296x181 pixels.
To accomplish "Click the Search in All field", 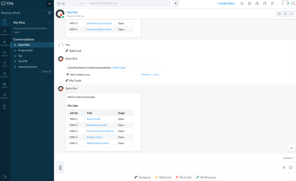I will [128, 3].
